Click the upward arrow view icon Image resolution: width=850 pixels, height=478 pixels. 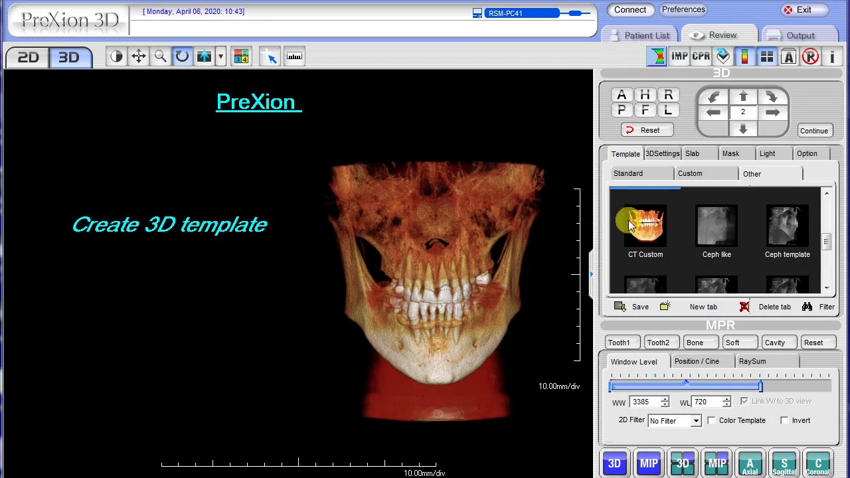click(x=204, y=56)
